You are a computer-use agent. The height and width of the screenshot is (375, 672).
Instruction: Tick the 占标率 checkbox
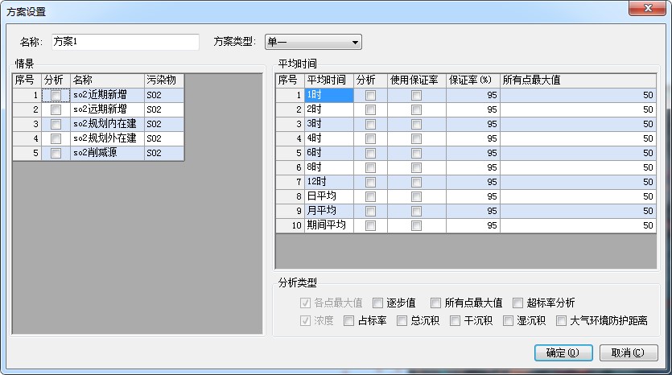point(348,321)
